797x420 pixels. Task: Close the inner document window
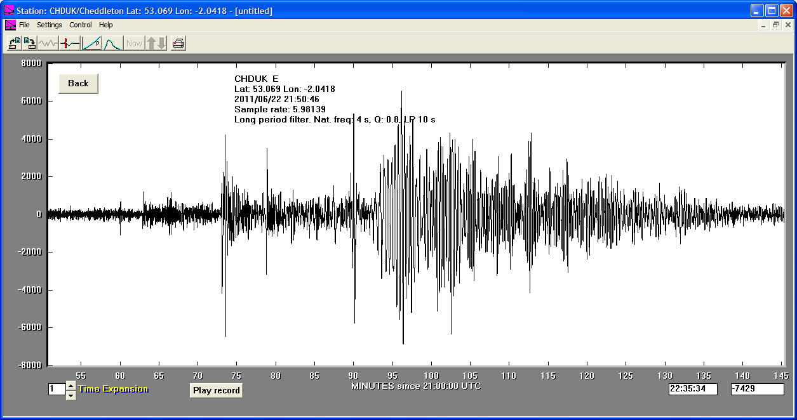tap(787, 25)
